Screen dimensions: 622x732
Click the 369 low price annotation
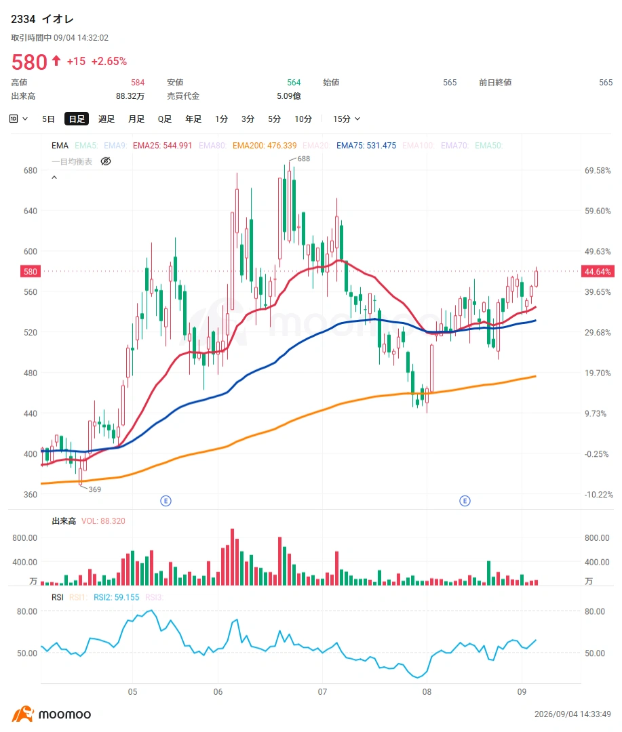click(x=95, y=489)
